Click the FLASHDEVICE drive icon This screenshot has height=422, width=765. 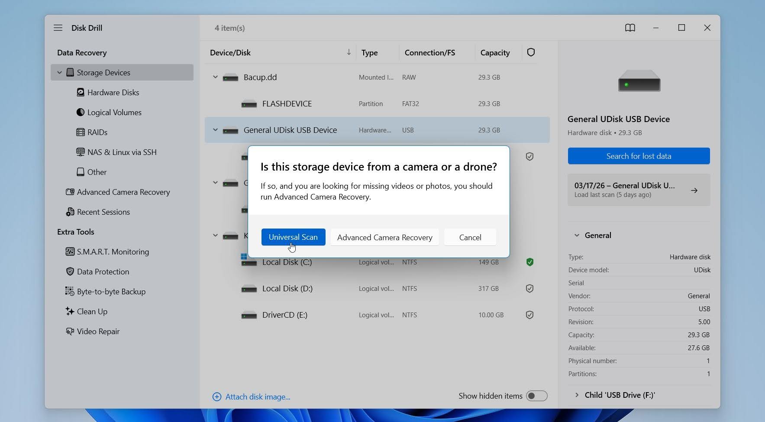(249, 104)
